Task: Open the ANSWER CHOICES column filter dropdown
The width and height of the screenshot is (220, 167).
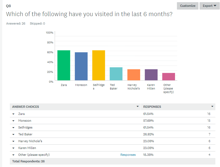Action: coord(138,107)
